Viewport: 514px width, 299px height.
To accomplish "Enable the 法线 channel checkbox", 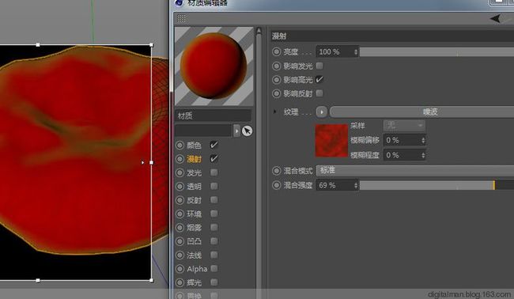I will pos(214,255).
